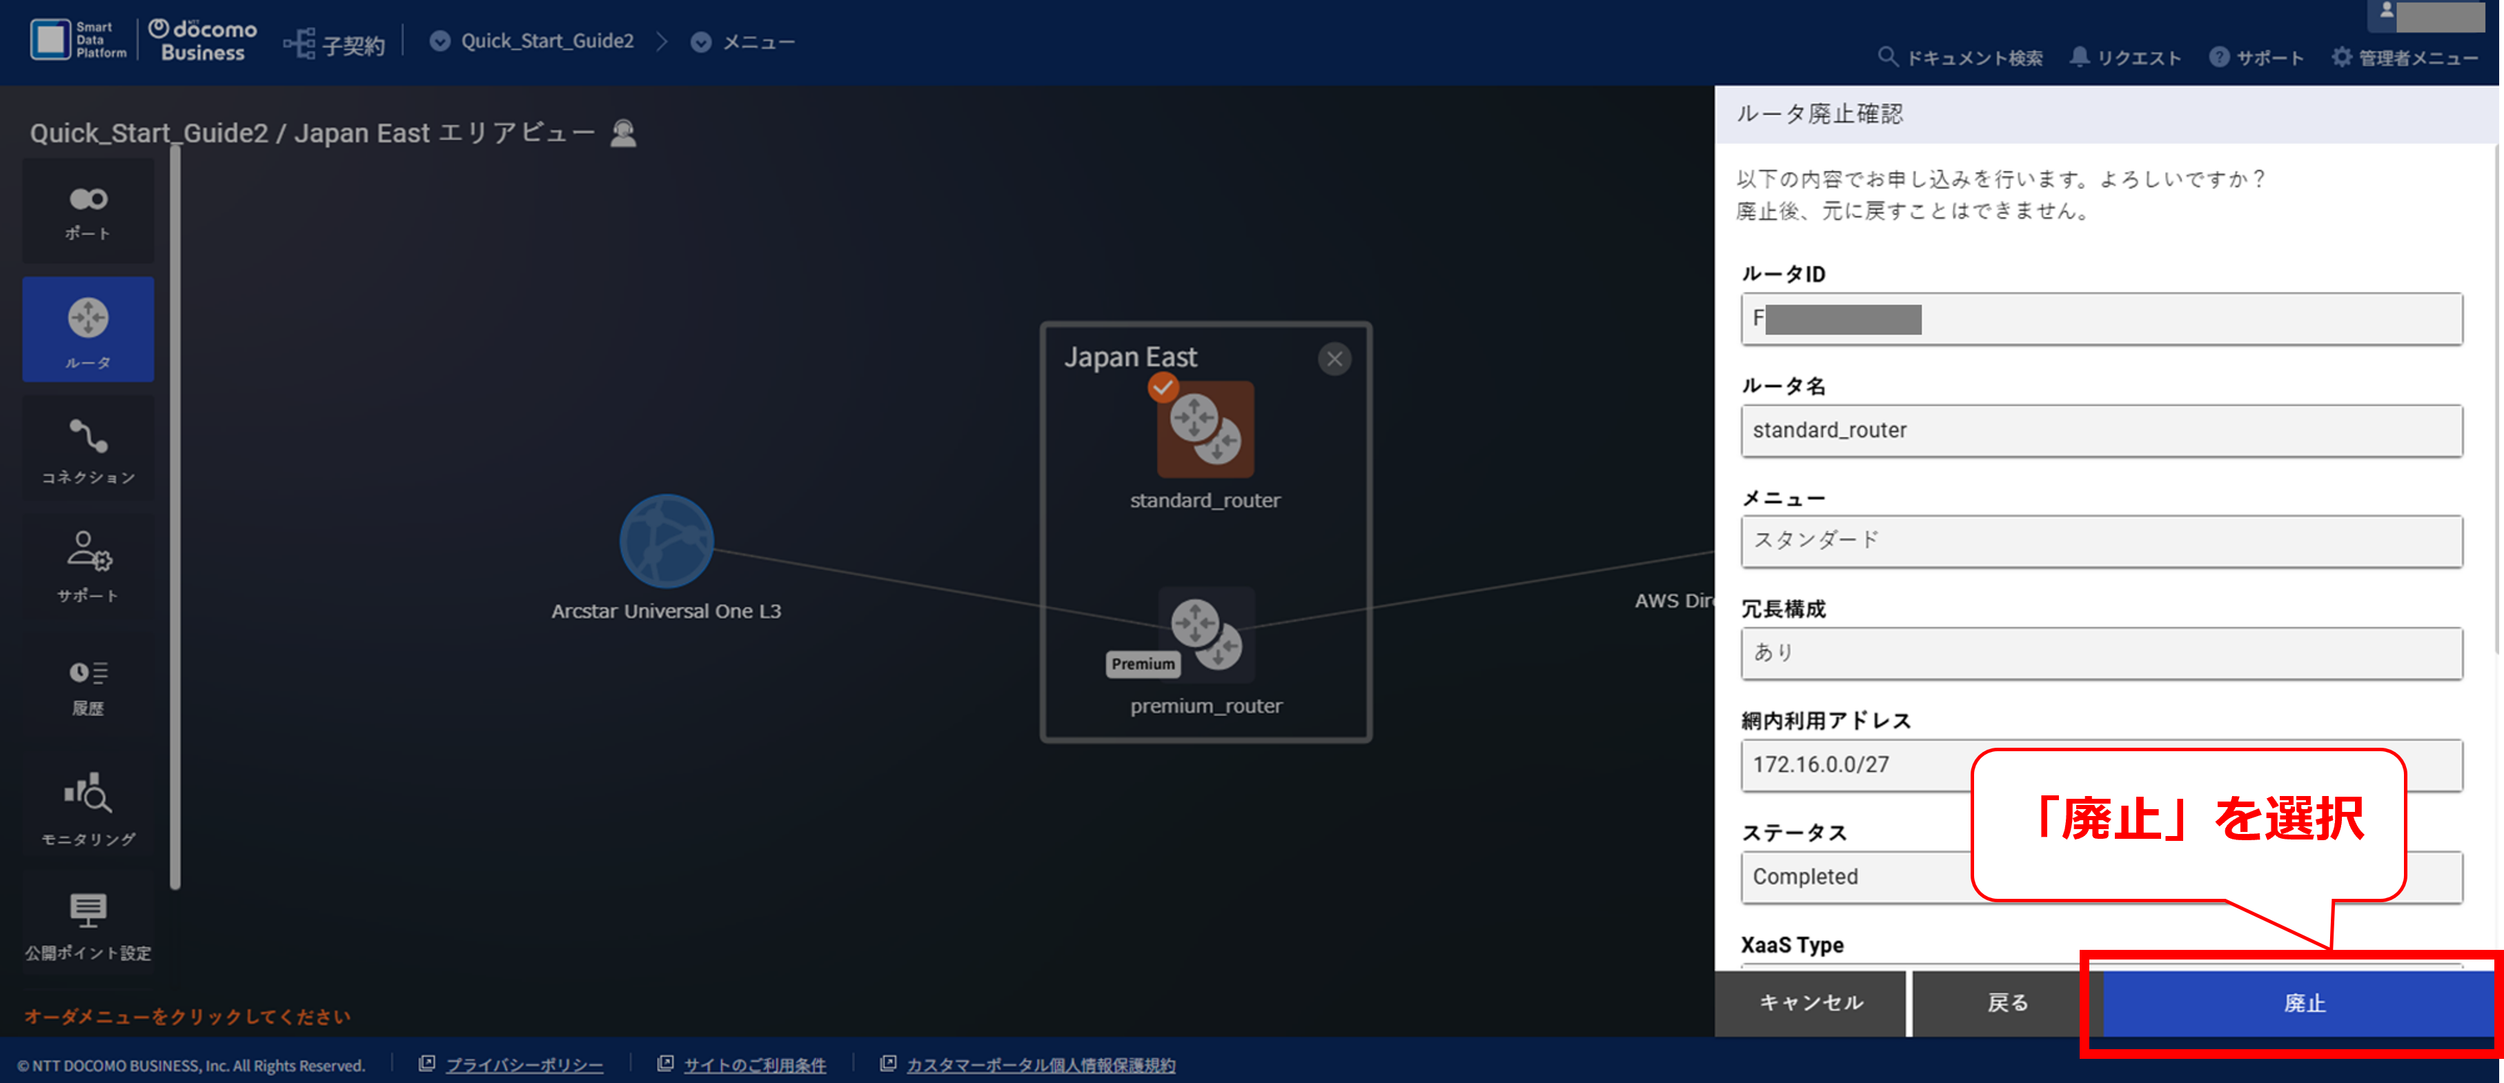Click the メニュー field showing スタンダード
Viewport: 2504px width, 1083px height.
[2102, 541]
